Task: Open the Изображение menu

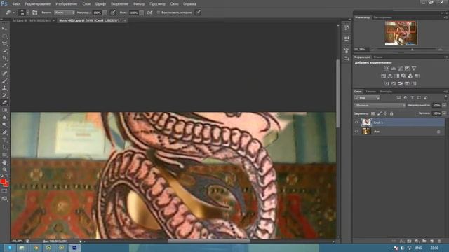Action: click(66, 4)
